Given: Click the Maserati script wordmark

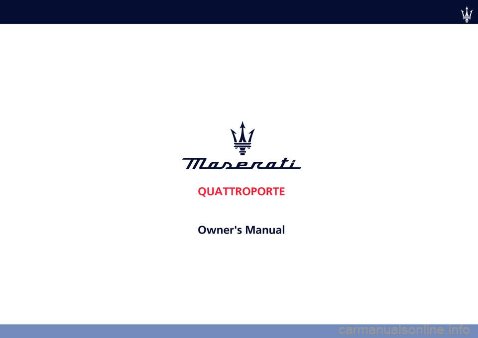Looking at the screenshot, I should click(241, 163).
